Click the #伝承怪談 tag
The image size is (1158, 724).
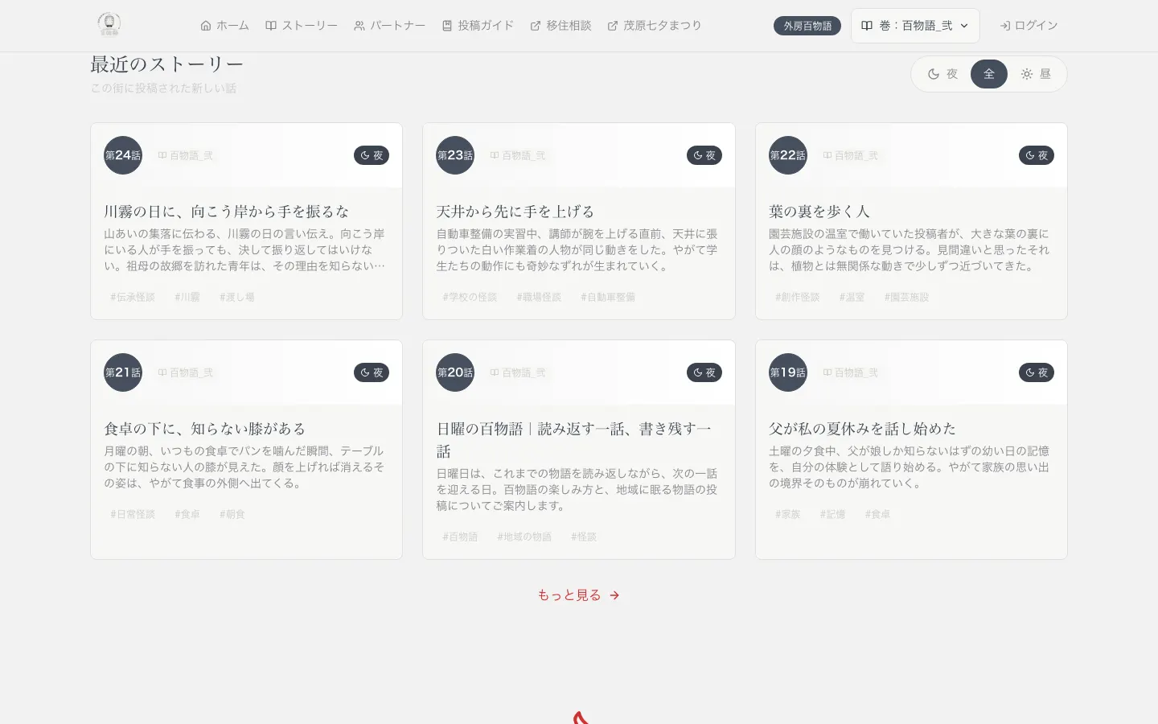(133, 297)
